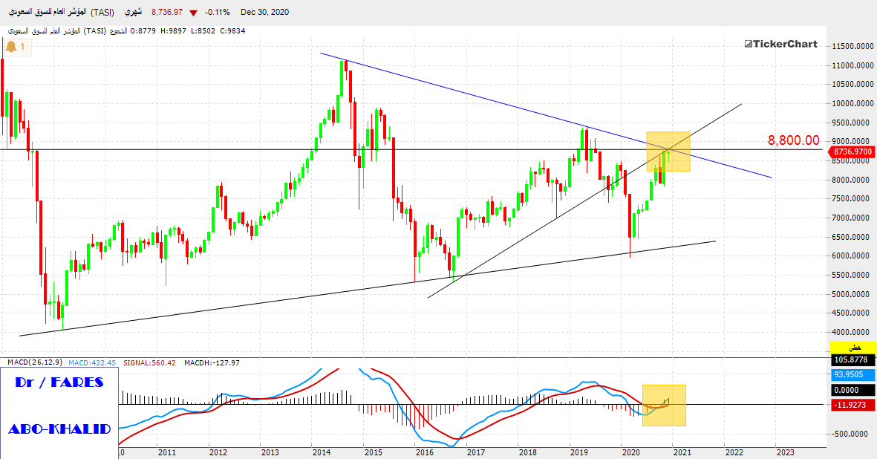Click the -0.11% change value
The height and width of the screenshot is (459, 877).
pyautogui.click(x=217, y=12)
